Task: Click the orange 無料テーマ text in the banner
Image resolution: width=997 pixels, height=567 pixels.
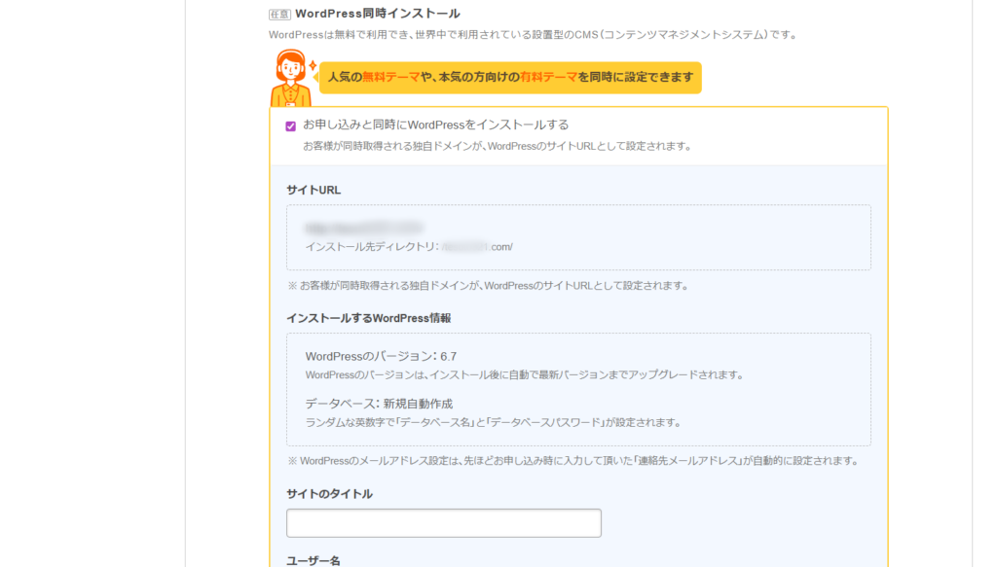Action: (391, 77)
